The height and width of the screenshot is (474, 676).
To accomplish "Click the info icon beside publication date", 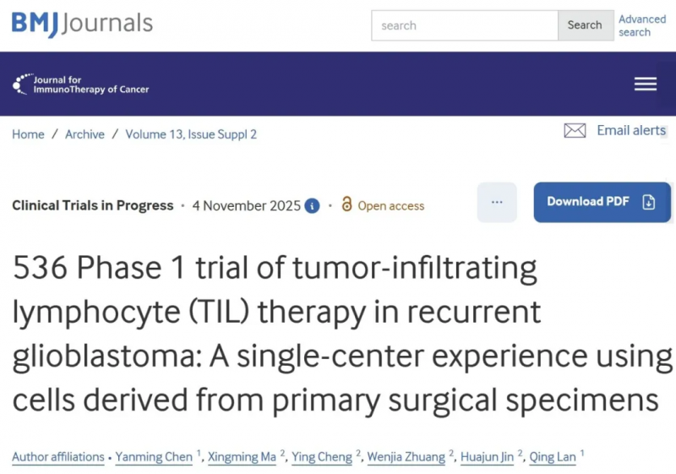I will [313, 205].
